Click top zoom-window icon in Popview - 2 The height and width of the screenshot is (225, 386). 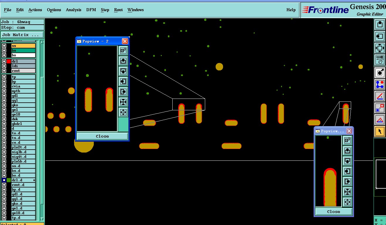click(123, 50)
